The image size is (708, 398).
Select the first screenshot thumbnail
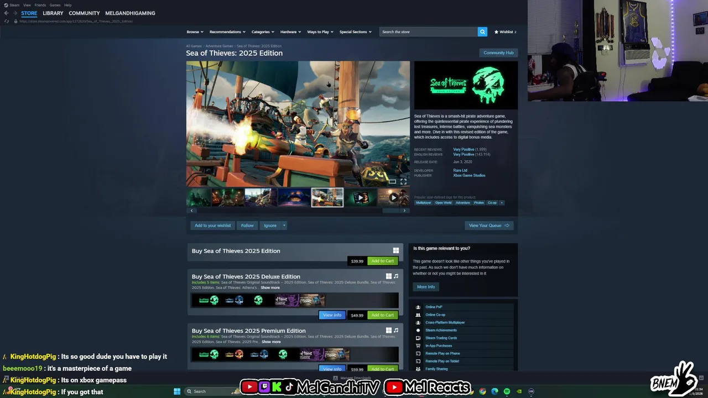[199, 197]
